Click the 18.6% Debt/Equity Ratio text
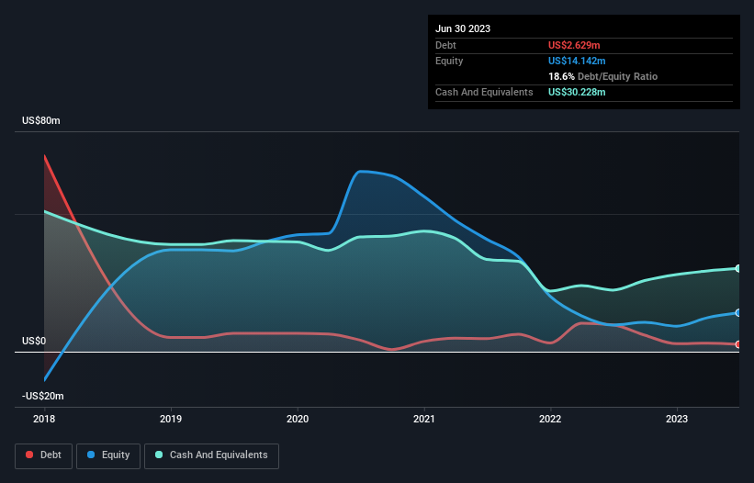The width and height of the screenshot is (754, 483). coord(603,76)
